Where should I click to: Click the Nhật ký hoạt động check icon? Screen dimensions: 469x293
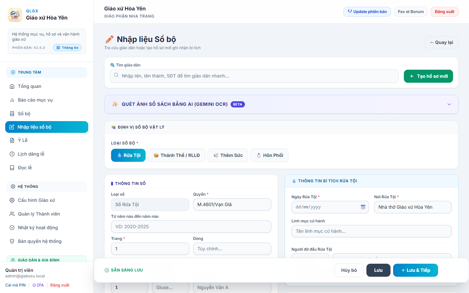coord(12,228)
